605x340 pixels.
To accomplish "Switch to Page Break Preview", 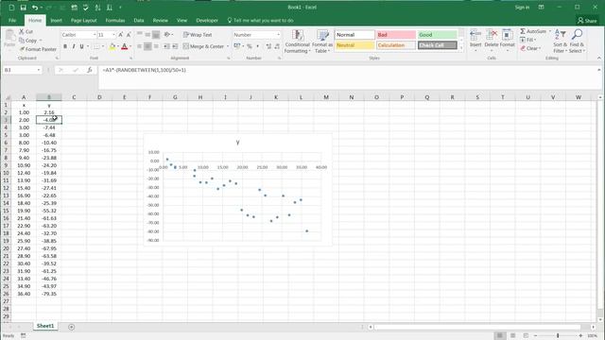I will tap(526, 336).
